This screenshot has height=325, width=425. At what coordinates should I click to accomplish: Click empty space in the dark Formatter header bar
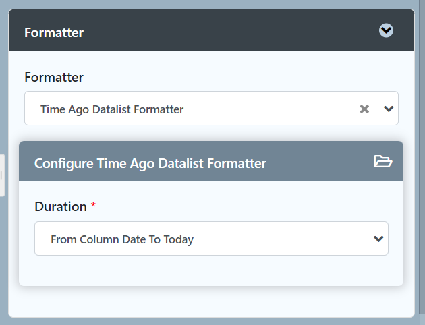coord(231,30)
